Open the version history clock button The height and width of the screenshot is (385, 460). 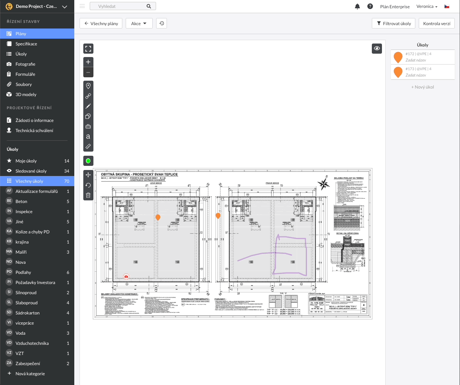pos(161,24)
